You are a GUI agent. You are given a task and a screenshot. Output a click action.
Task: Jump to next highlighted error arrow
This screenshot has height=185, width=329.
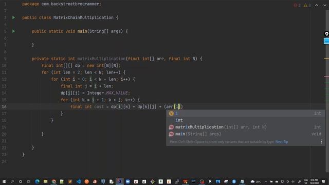point(324,5)
